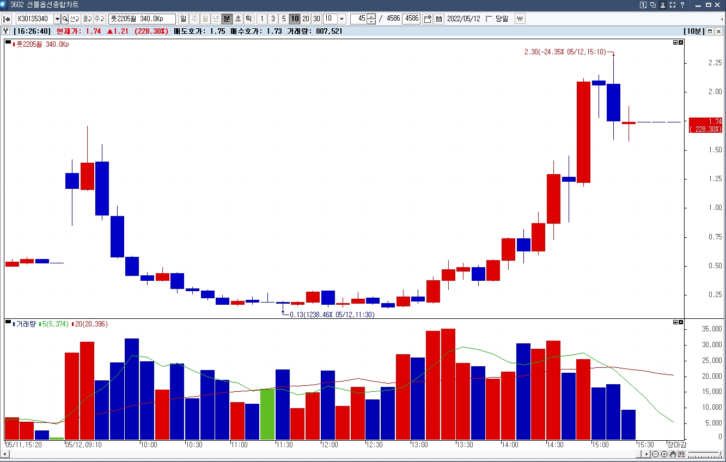Click the horizontal scrollbar right arrow
Viewport: 726px width, 462px height.
(x=646, y=454)
